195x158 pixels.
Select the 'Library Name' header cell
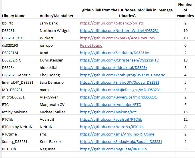click(x=20, y=9)
